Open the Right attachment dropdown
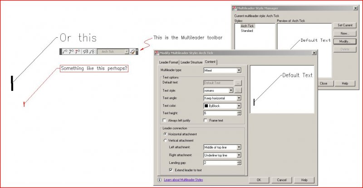Image resolution: width=363 pixels, height=188 pixels. click(239, 155)
